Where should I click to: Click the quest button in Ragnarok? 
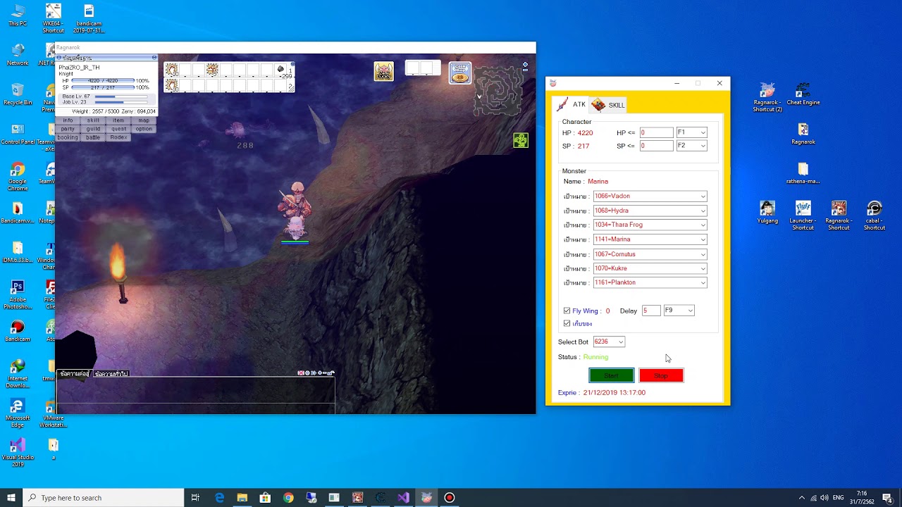coord(118,129)
